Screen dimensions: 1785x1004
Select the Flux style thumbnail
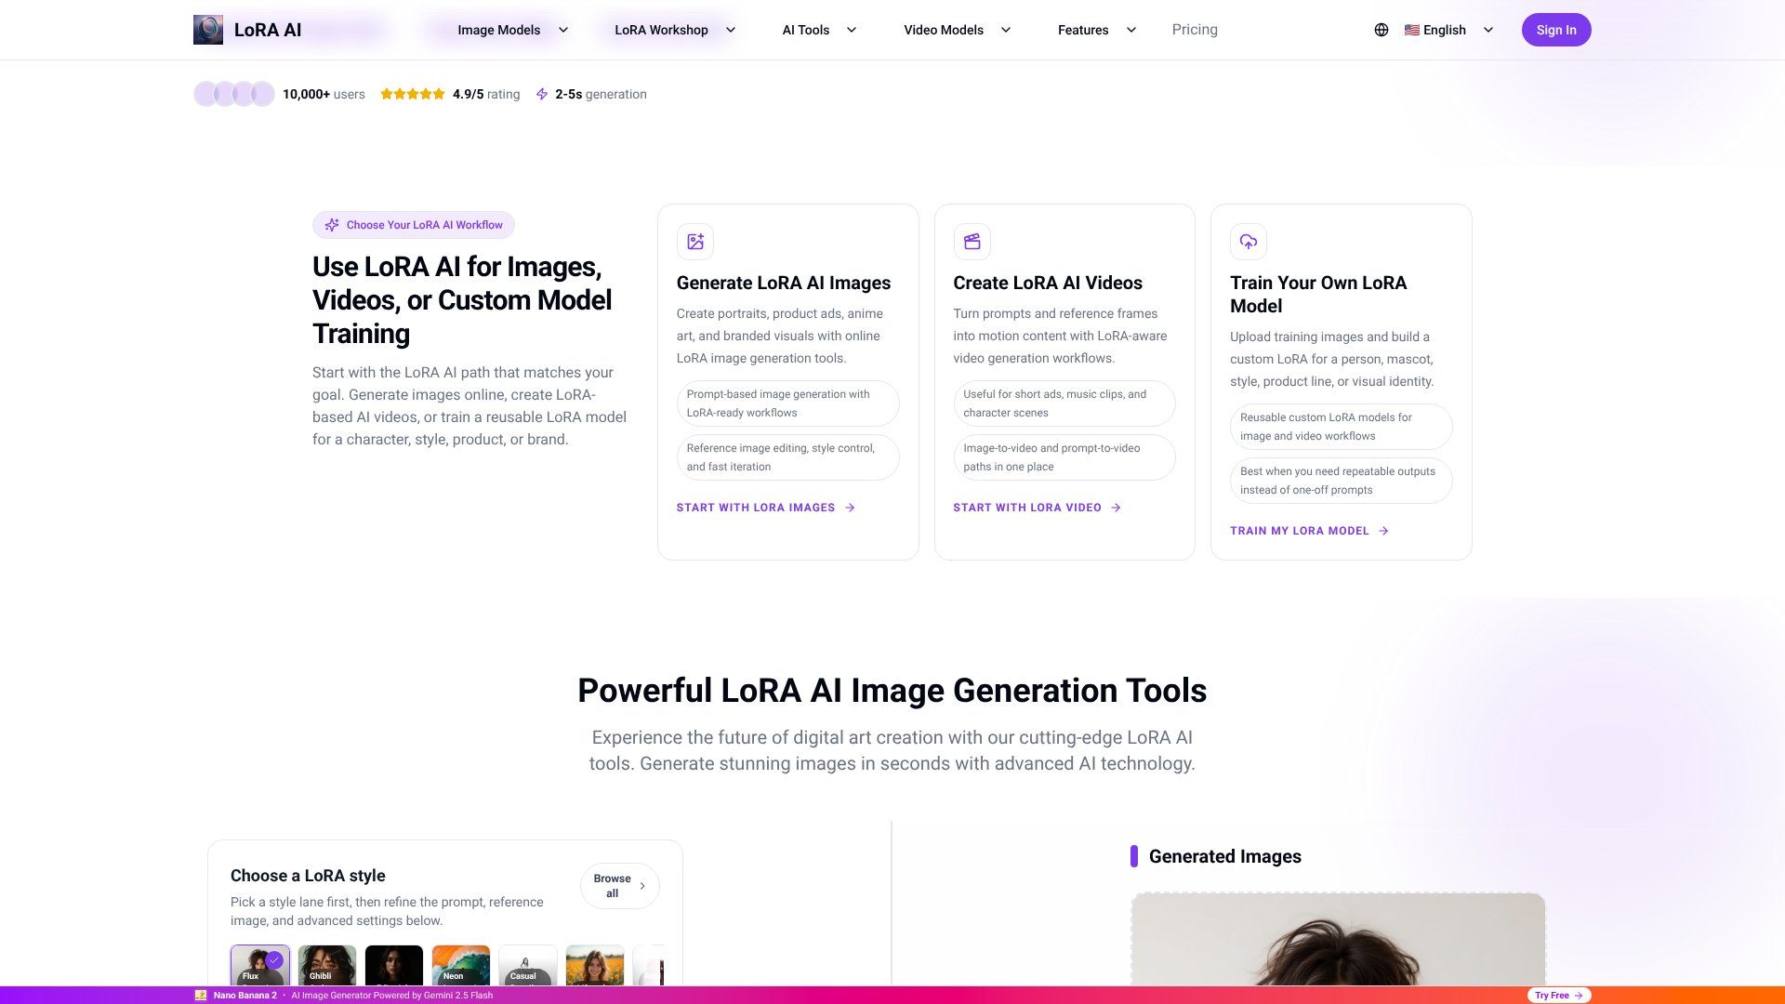260,965
